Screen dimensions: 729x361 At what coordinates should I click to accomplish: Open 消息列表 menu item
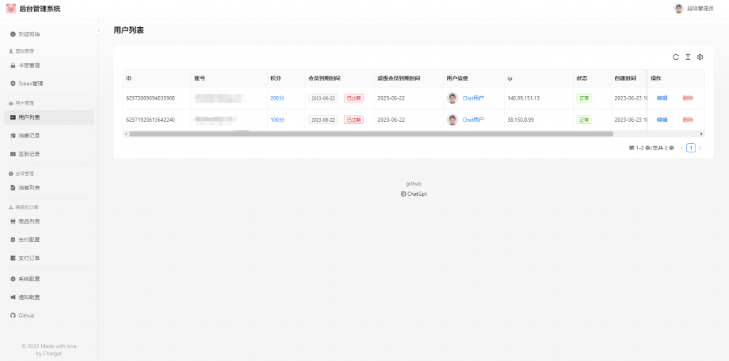point(49,188)
